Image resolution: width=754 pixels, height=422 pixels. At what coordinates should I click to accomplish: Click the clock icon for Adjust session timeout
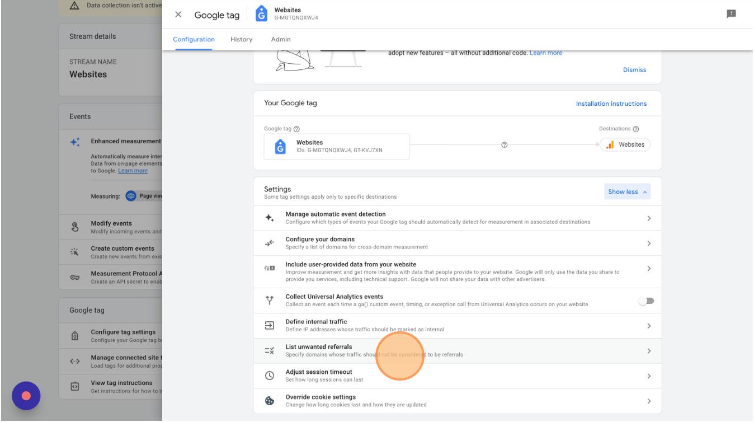[x=270, y=376]
